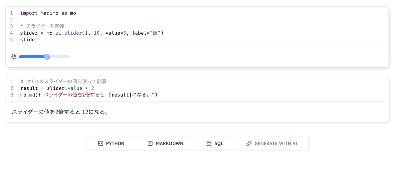Click the unfilled gray end of the 値 slider track
This screenshot has height=185, width=397.
(60, 57)
